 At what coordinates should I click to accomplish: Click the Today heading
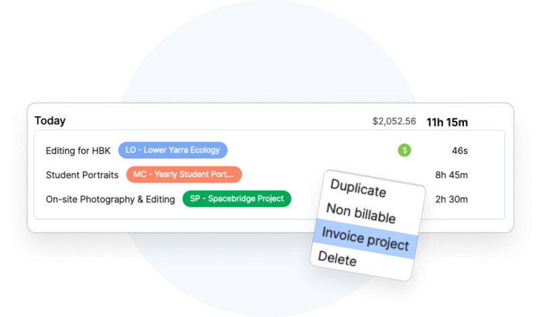point(50,121)
